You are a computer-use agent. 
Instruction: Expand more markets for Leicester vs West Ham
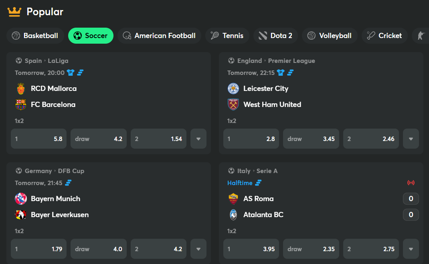[411, 139]
